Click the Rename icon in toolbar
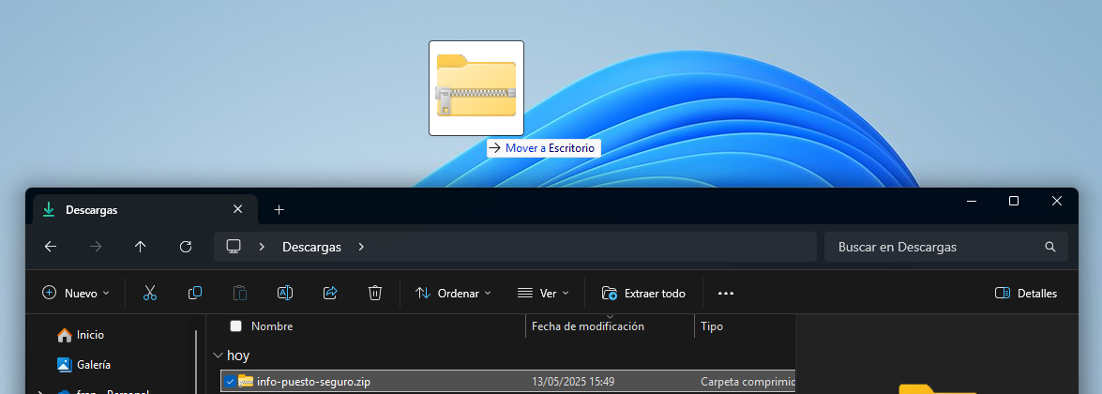Screen dimensions: 1102x394 [284, 293]
